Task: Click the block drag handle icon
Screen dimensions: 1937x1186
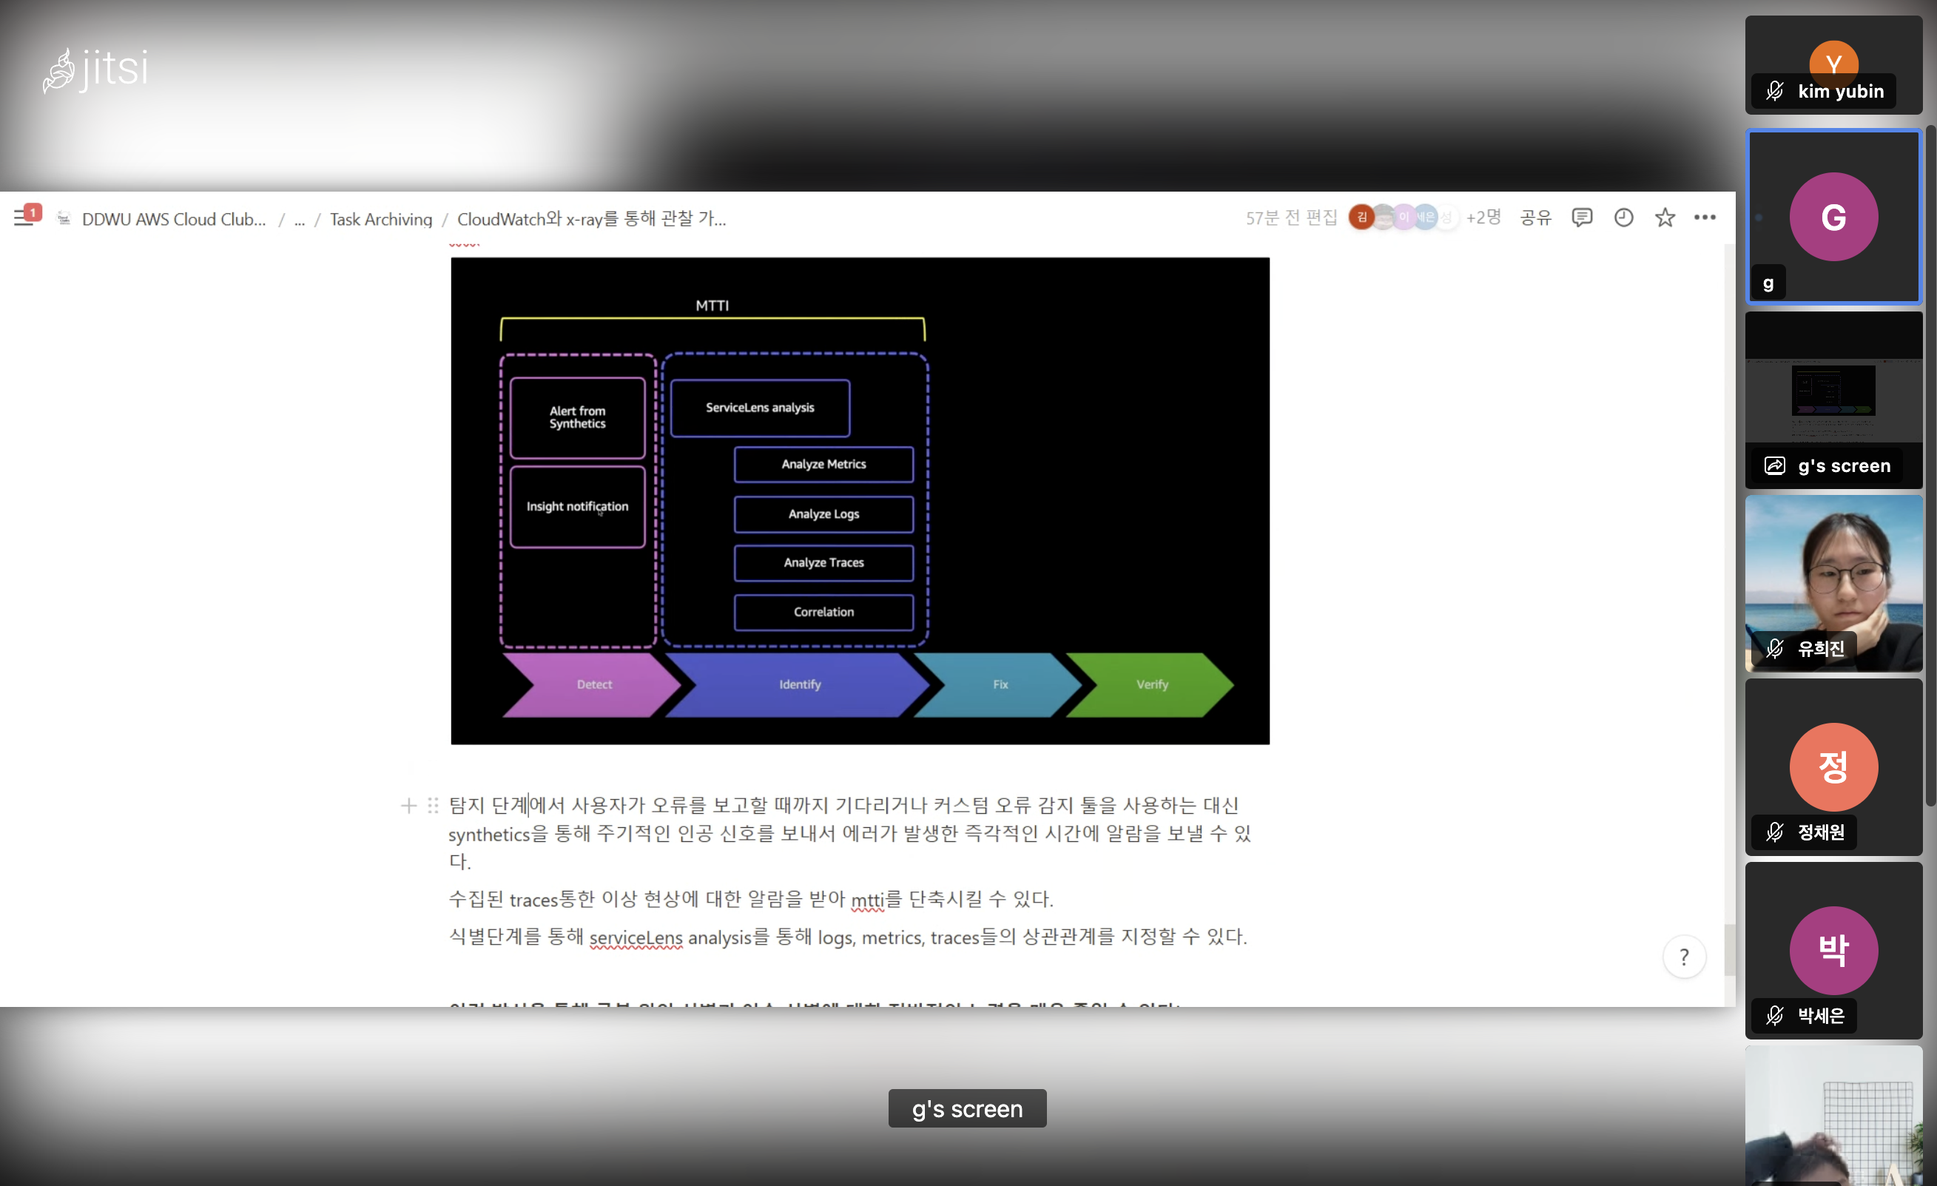Action: pyautogui.click(x=433, y=806)
